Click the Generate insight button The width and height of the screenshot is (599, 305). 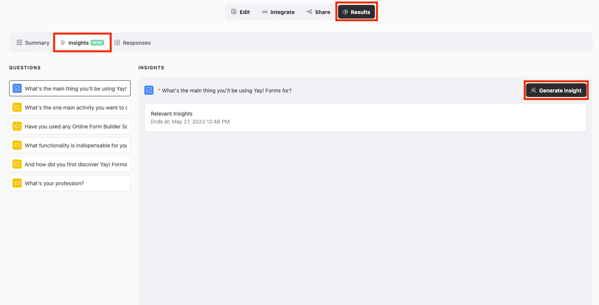(556, 90)
